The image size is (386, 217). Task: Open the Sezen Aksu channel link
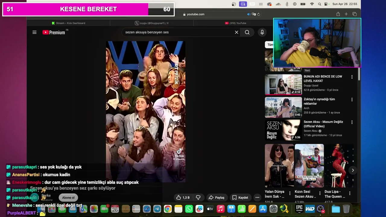coord(310,131)
